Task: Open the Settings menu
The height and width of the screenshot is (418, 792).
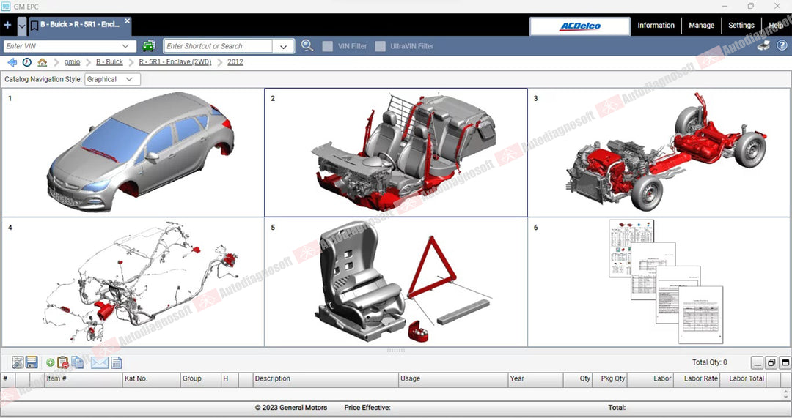Action: point(741,25)
